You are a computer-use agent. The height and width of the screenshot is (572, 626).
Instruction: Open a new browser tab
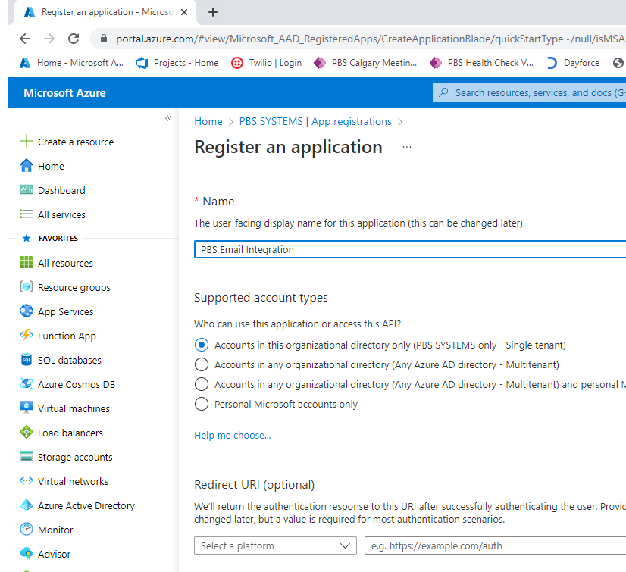[213, 12]
